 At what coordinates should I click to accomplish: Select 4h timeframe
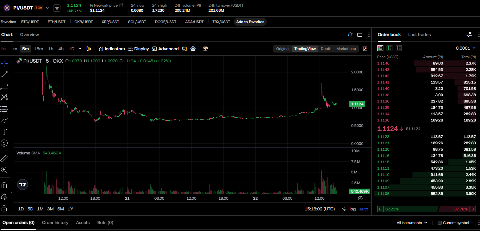click(x=61, y=49)
